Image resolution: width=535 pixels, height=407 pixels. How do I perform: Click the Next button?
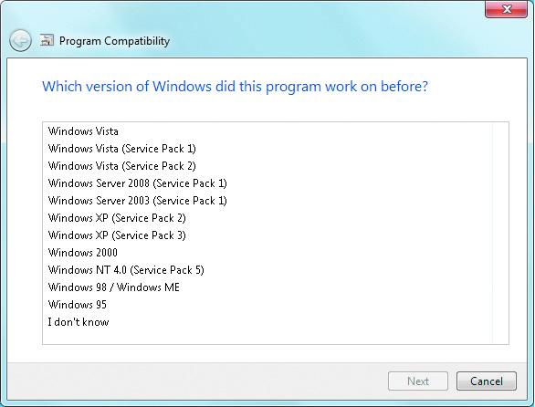(418, 381)
